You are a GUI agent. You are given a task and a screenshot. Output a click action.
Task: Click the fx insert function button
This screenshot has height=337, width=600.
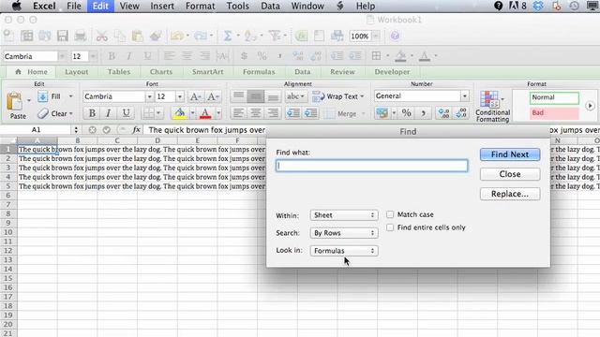(136, 130)
